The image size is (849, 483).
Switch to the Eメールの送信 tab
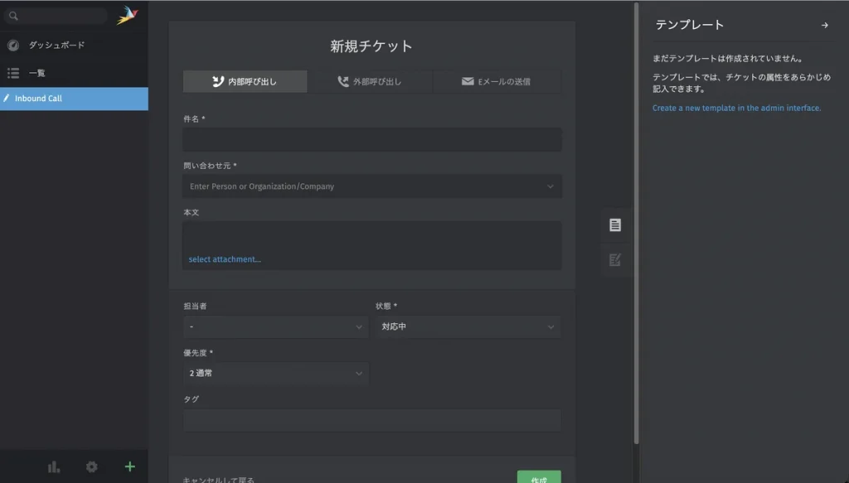[x=497, y=82]
